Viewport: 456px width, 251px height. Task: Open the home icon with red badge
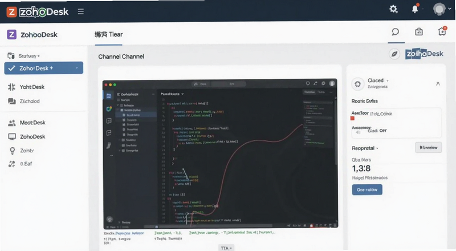(442, 31)
